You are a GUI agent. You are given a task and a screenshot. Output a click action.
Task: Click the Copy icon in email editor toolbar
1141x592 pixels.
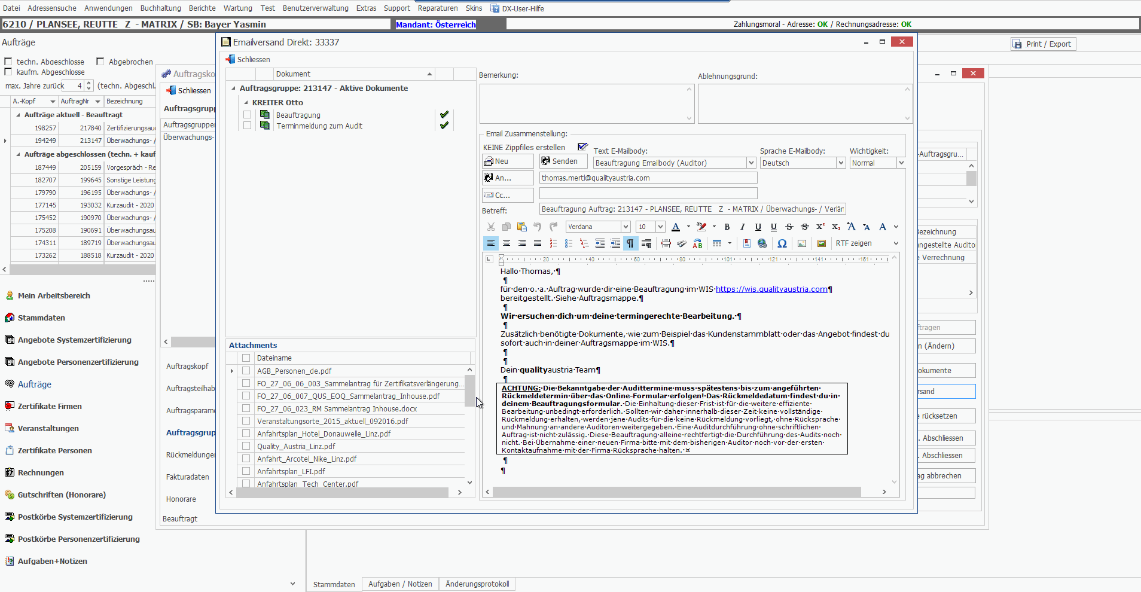click(x=507, y=227)
